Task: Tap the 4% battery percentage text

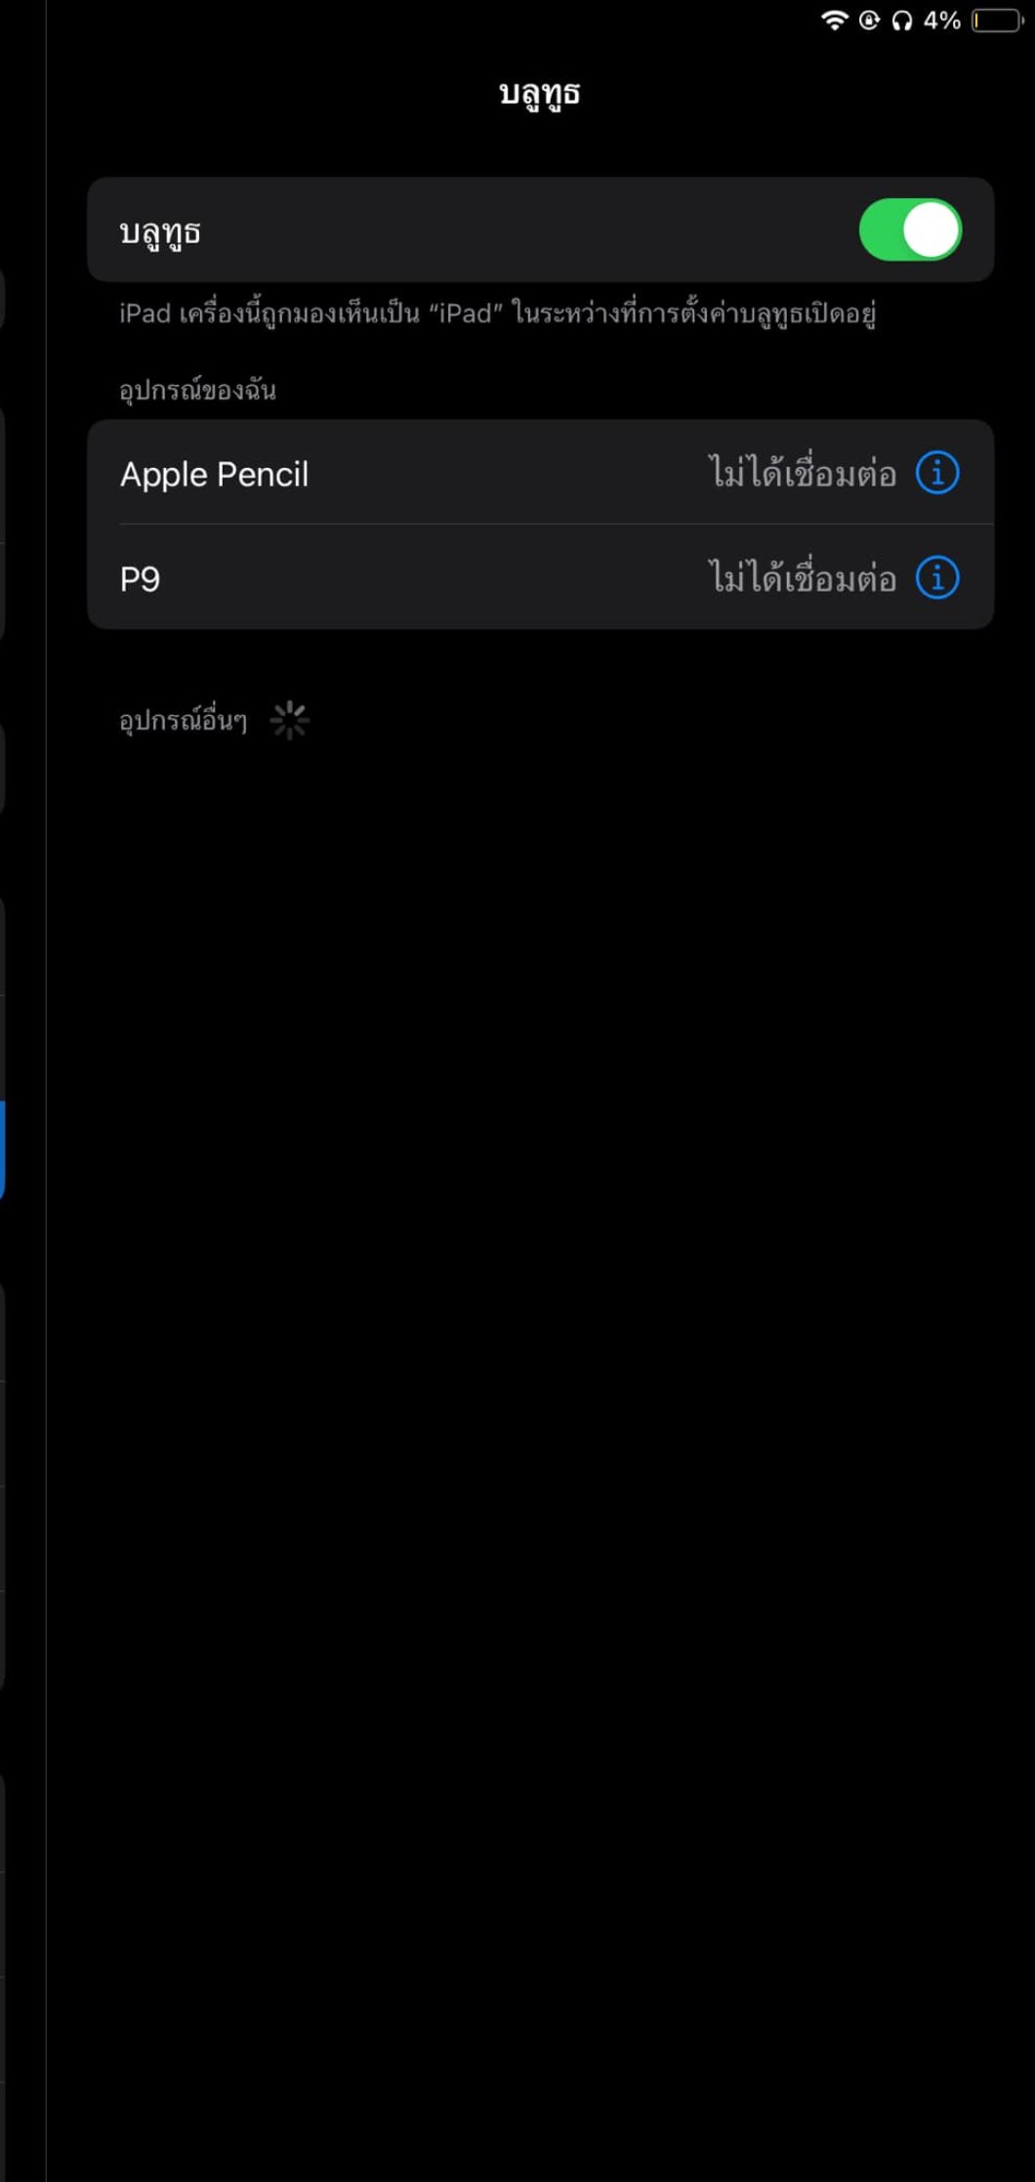Action: pyautogui.click(x=942, y=21)
